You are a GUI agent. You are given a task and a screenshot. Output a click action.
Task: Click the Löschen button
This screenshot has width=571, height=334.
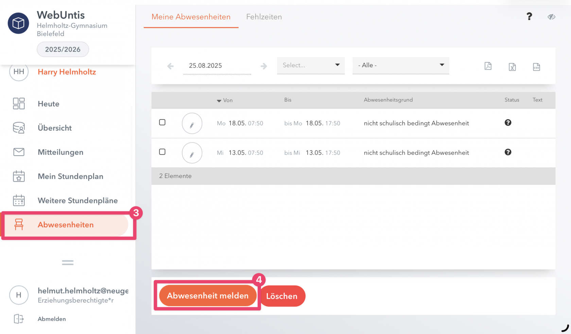(x=282, y=296)
